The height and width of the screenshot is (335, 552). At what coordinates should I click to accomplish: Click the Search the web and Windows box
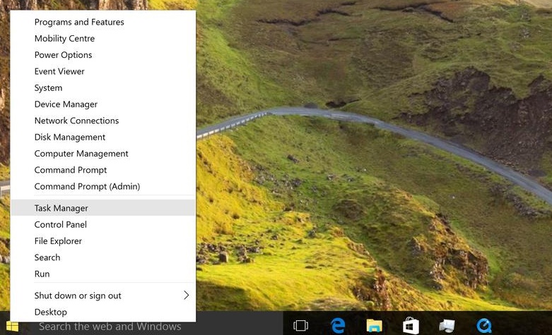pos(153,327)
